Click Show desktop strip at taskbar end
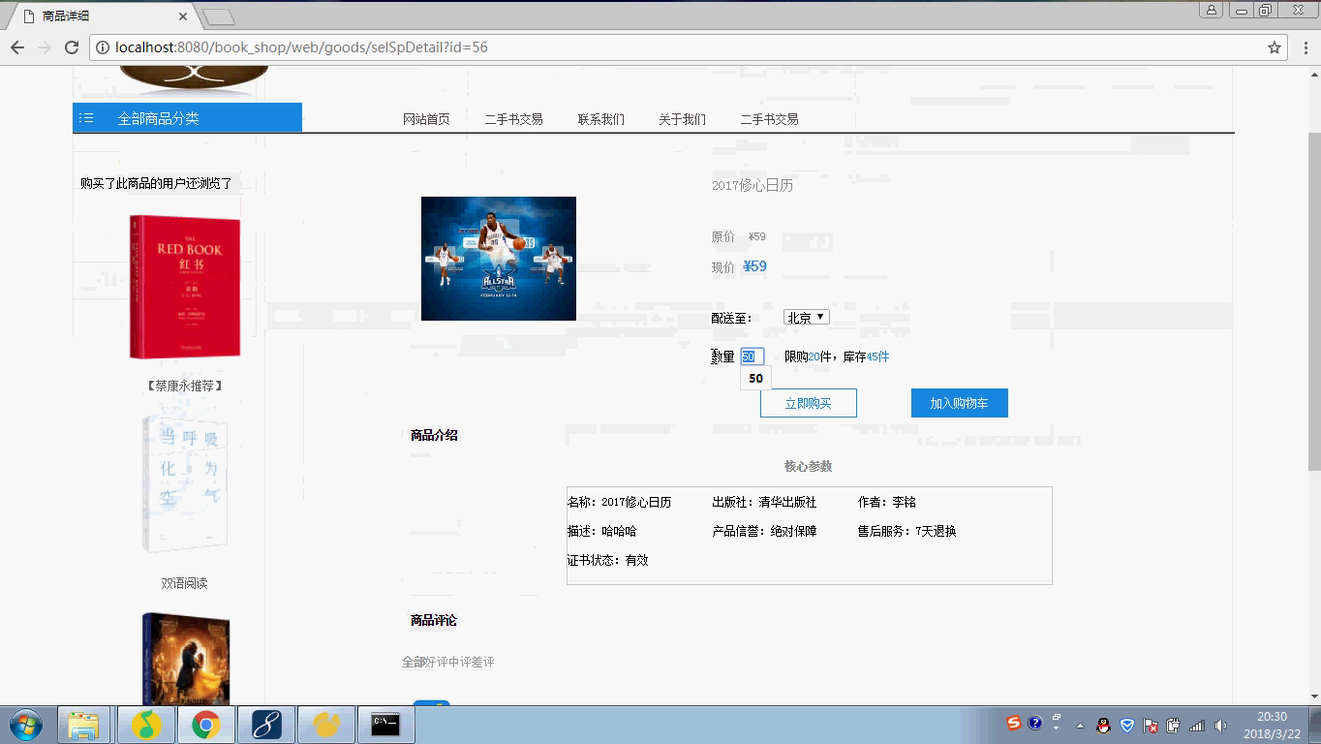This screenshot has height=744, width=1321. [1315, 726]
